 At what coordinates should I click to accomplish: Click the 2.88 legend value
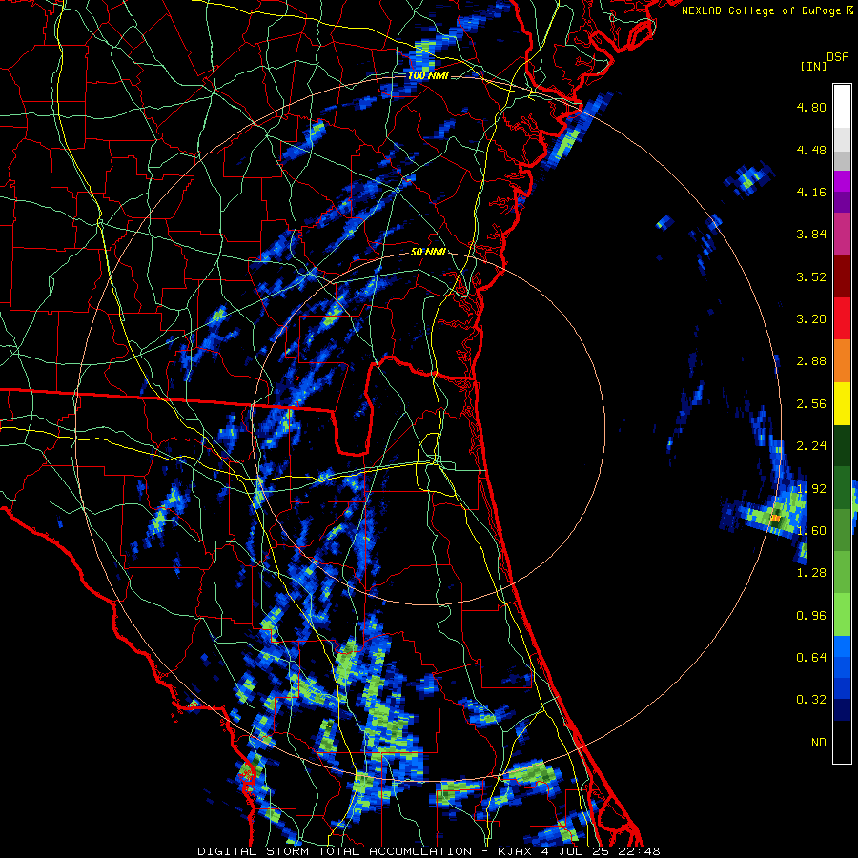tap(811, 361)
